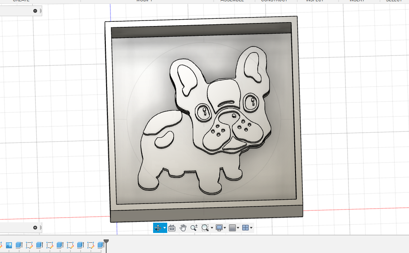Select the fourth Extrude feature in timeline

point(80,245)
